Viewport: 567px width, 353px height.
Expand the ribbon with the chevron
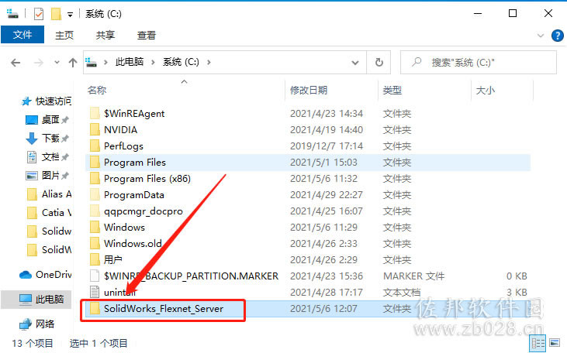tap(541, 36)
